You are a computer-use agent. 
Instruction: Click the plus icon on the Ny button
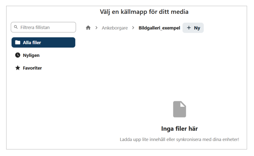(189, 28)
